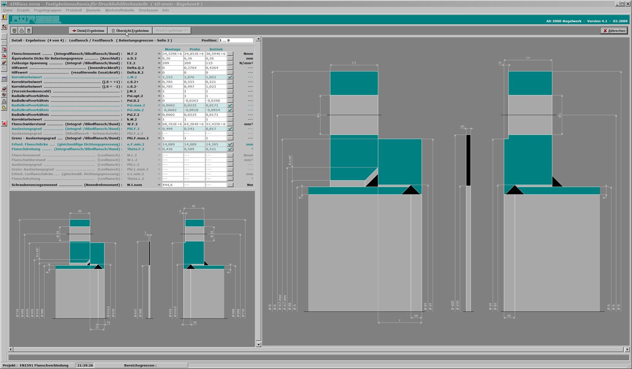The image size is (632, 369).
Task: Click the printer icon in results toolbar
Action: point(22,31)
